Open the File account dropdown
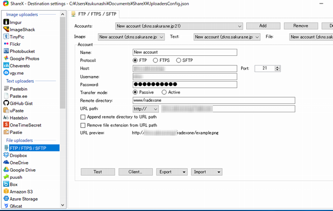The height and width of the screenshot is (211, 333). point(311,37)
